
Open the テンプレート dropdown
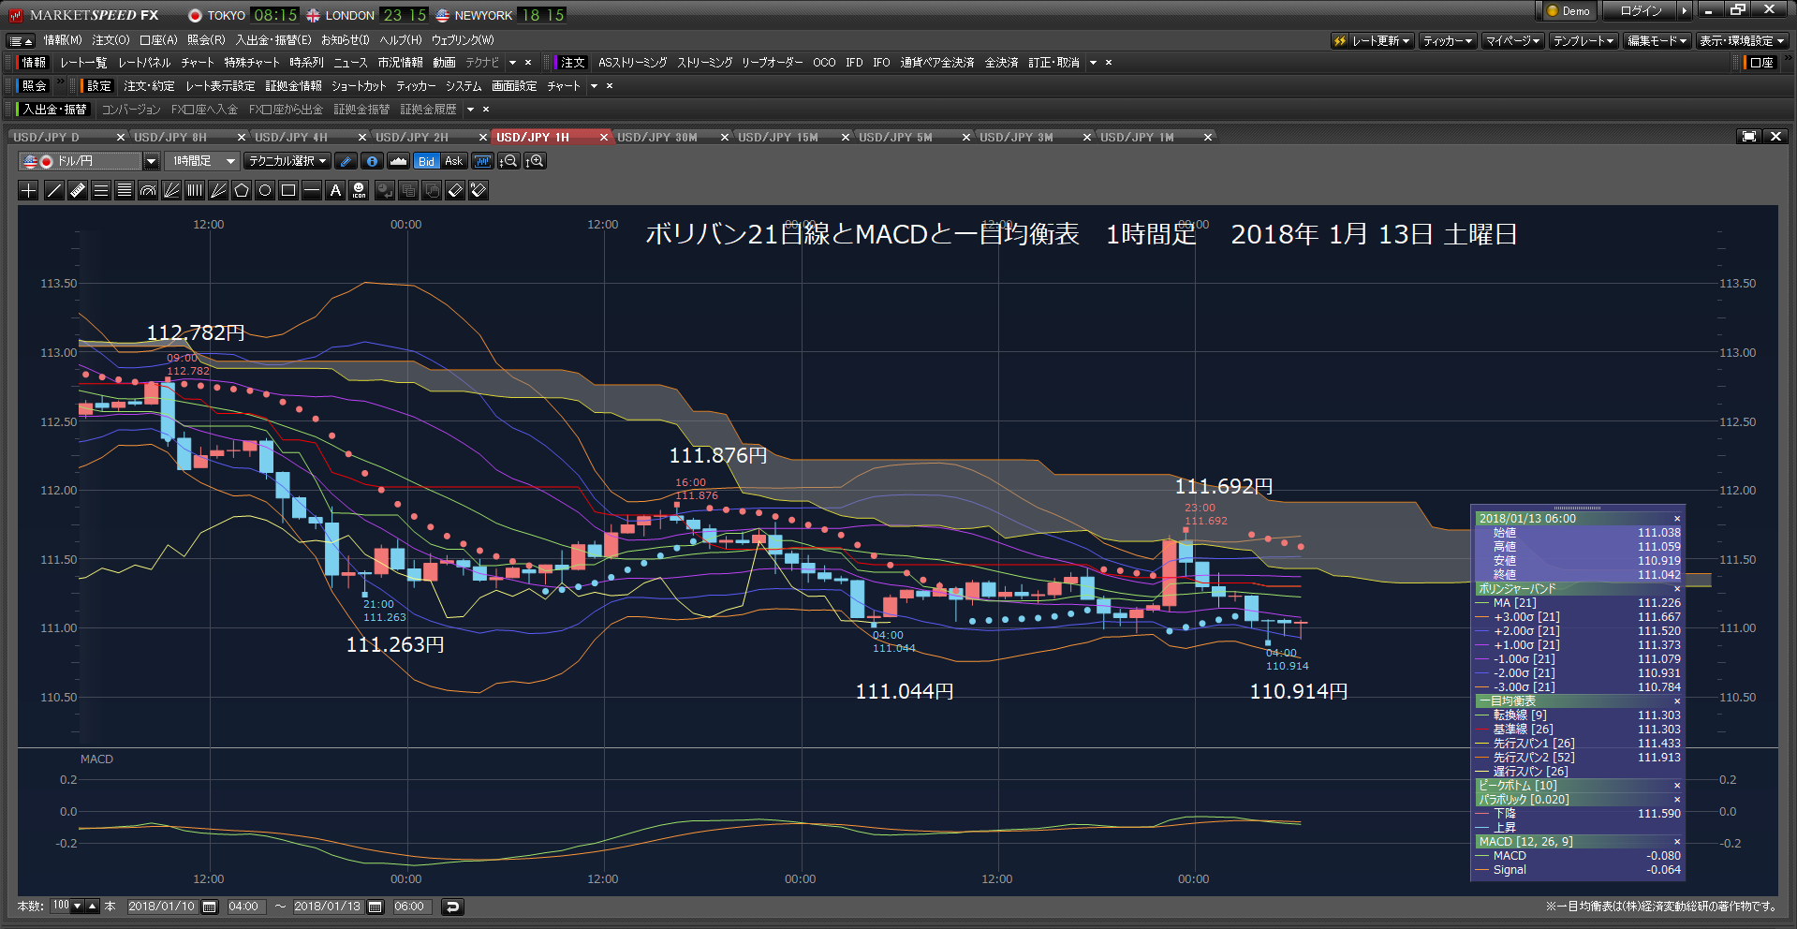coord(1583,41)
